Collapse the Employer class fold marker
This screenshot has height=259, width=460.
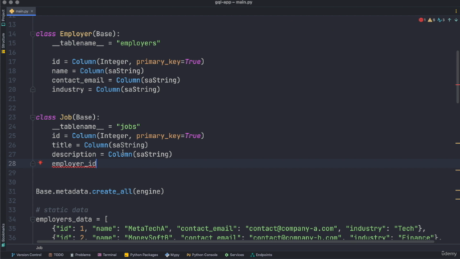[x=32, y=34]
